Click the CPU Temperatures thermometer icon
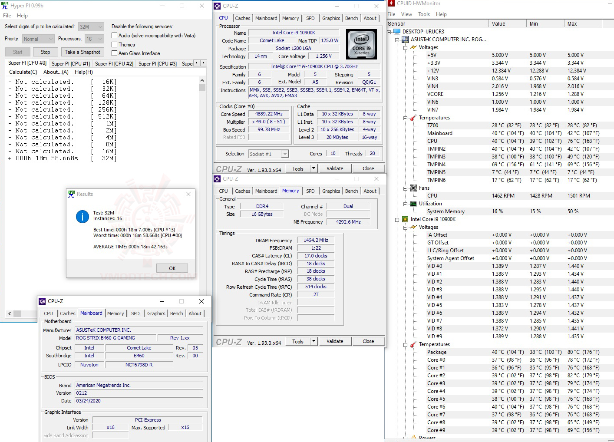 point(413,344)
